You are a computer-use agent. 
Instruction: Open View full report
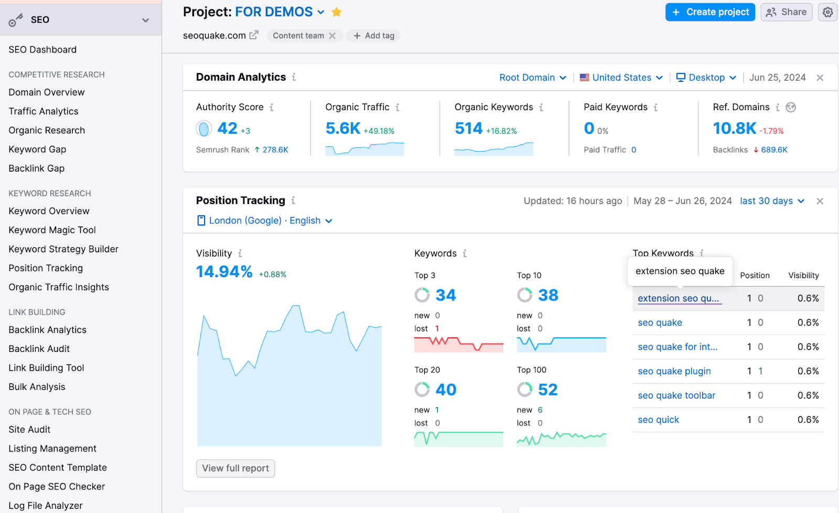pos(235,468)
